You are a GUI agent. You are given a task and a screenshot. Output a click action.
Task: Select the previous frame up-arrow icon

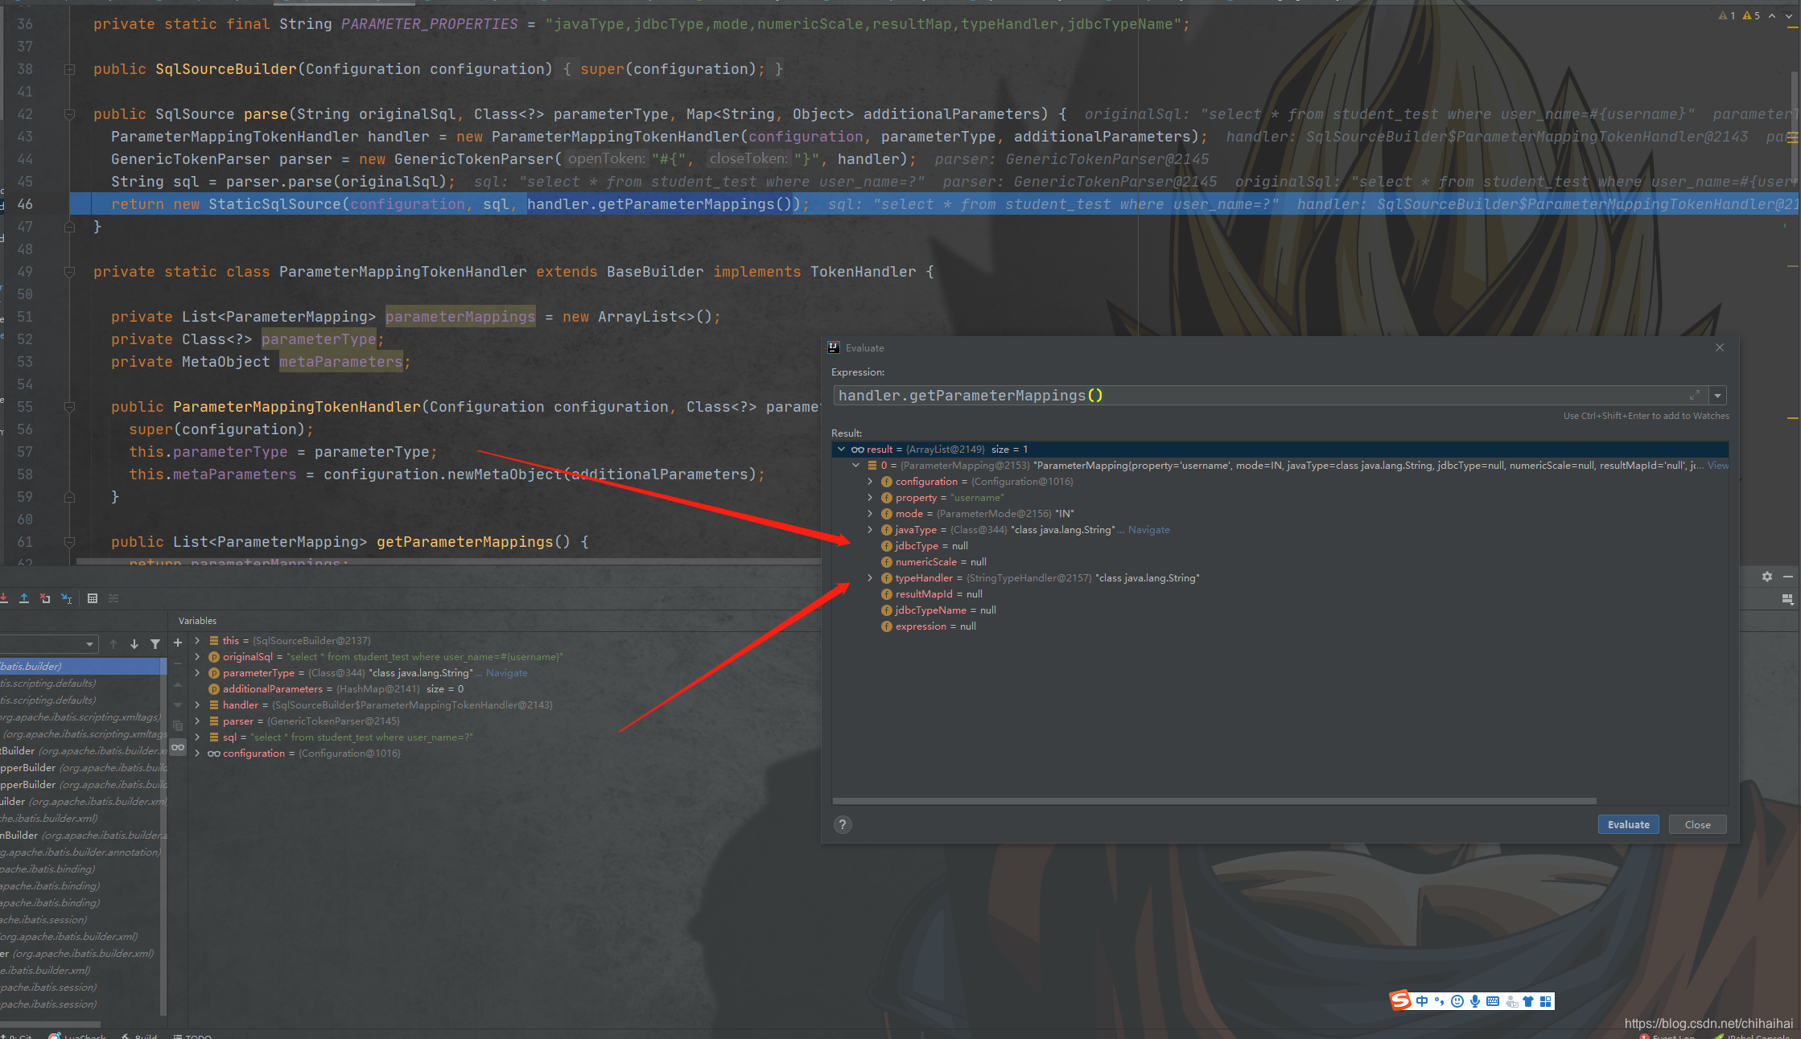point(113,644)
